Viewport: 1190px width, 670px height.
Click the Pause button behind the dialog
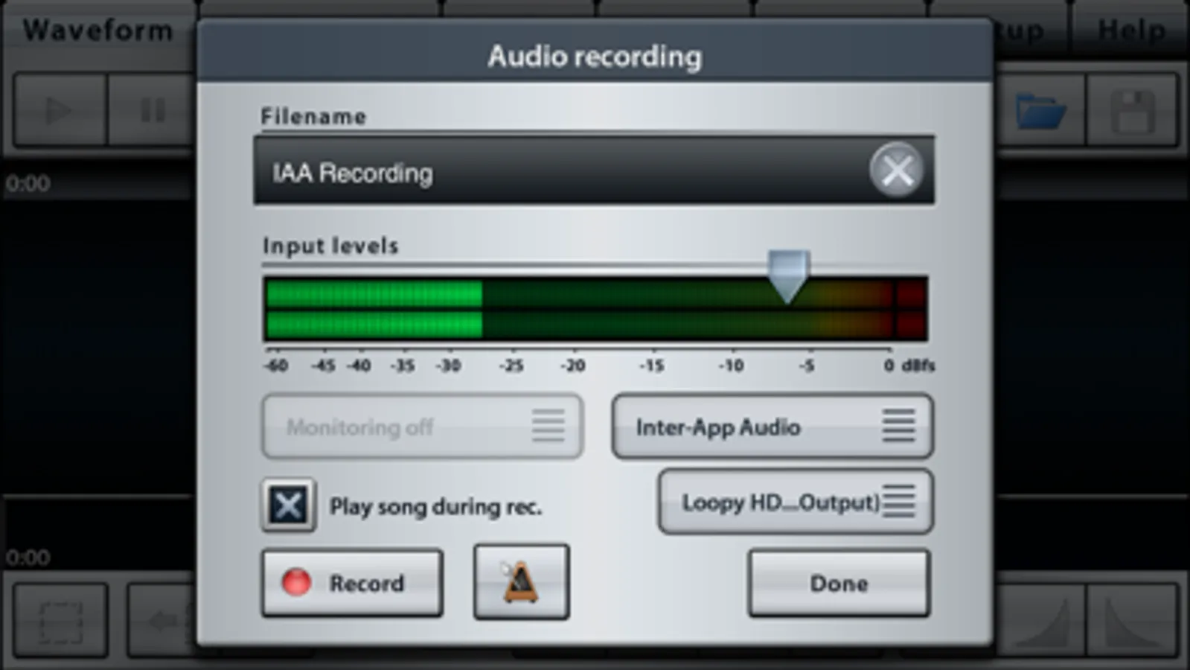tap(153, 110)
